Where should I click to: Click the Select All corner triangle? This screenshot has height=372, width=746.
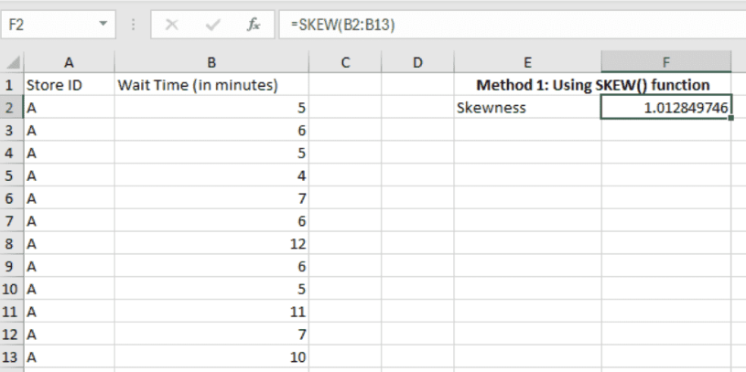(13, 62)
